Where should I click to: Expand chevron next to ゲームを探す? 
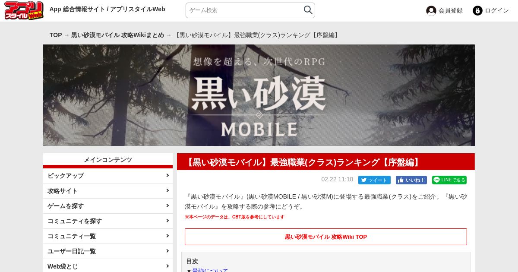(x=167, y=206)
